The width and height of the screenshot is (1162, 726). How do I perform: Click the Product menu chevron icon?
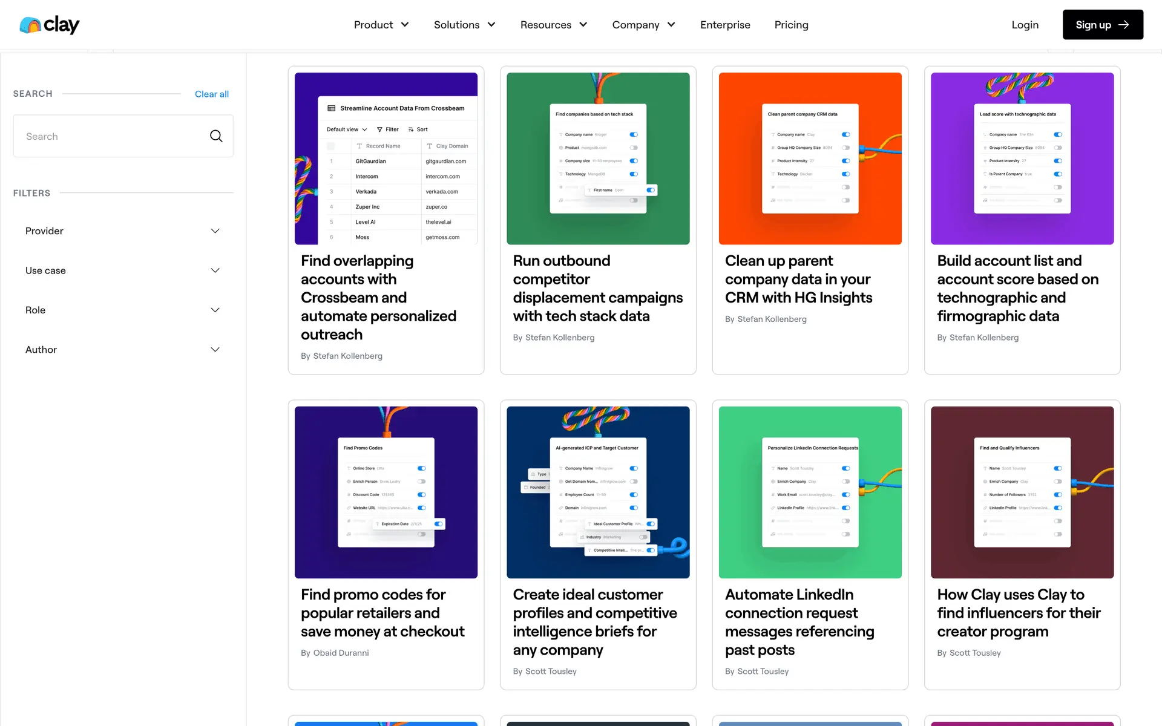click(x=405, y=25)
